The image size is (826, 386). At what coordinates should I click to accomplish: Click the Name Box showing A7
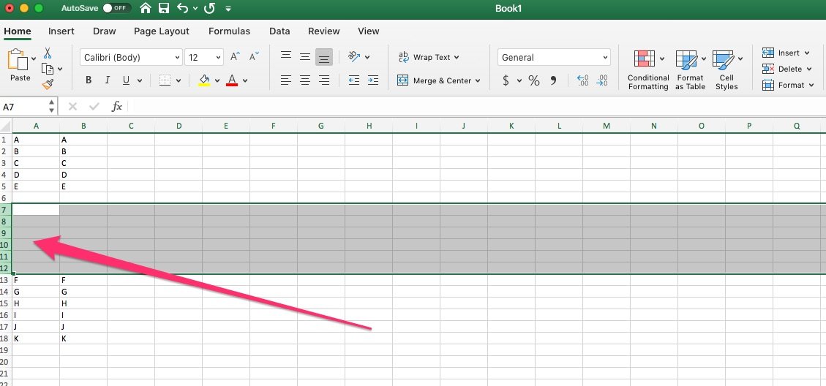(x=24, y=107)
